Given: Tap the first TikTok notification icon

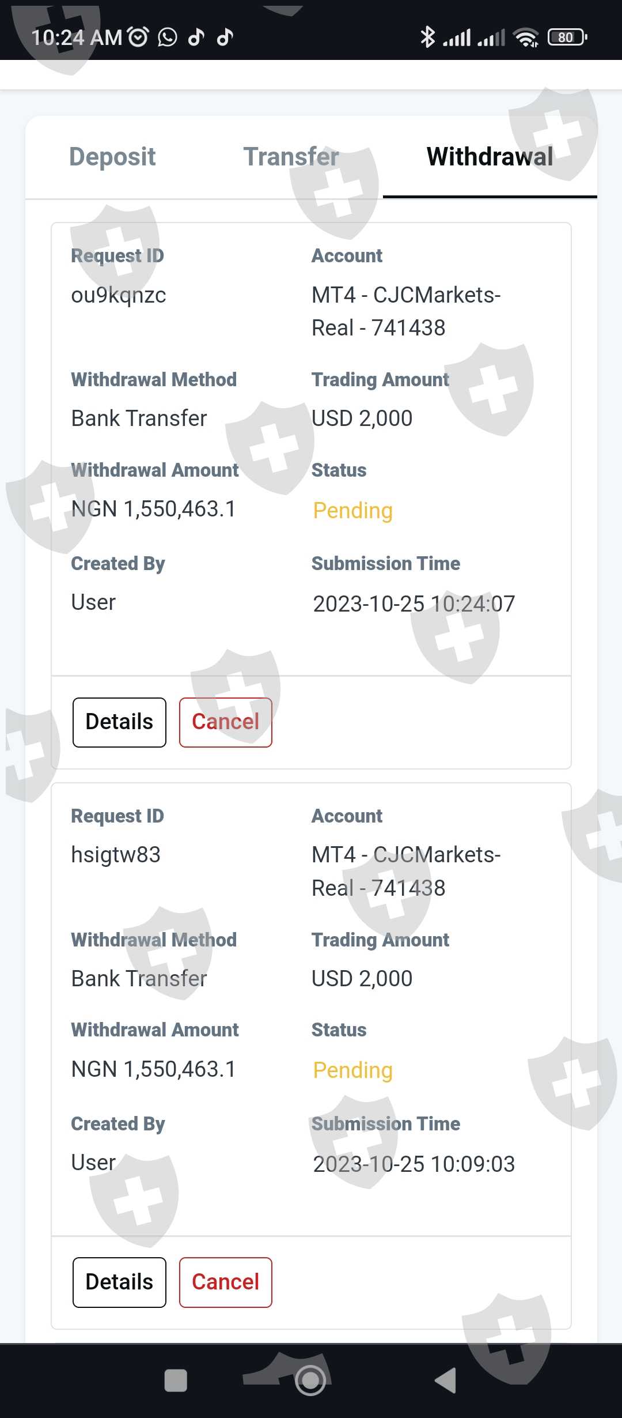Looking at the screenshot, I should tap(196, 37).
